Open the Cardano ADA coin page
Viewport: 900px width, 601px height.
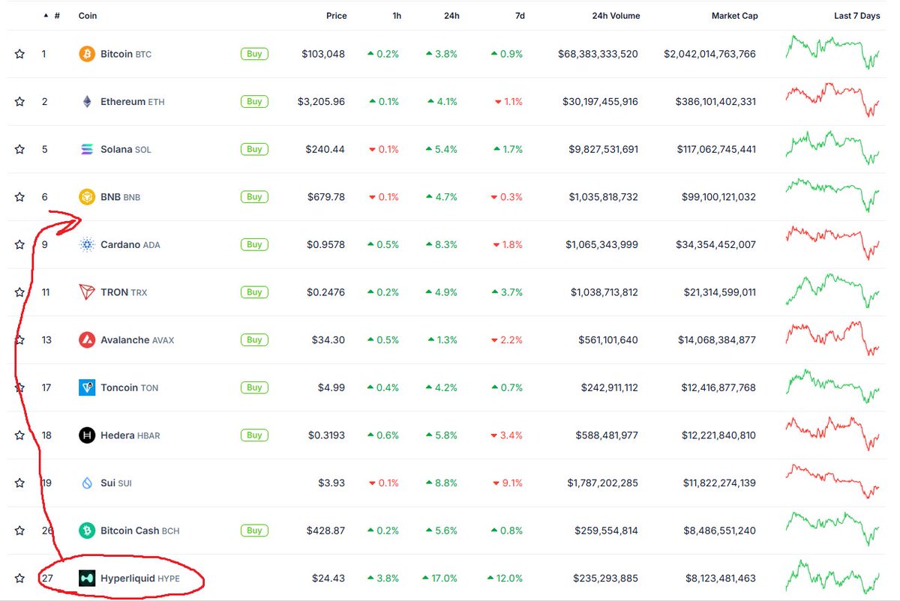click(x=130, y=244)
